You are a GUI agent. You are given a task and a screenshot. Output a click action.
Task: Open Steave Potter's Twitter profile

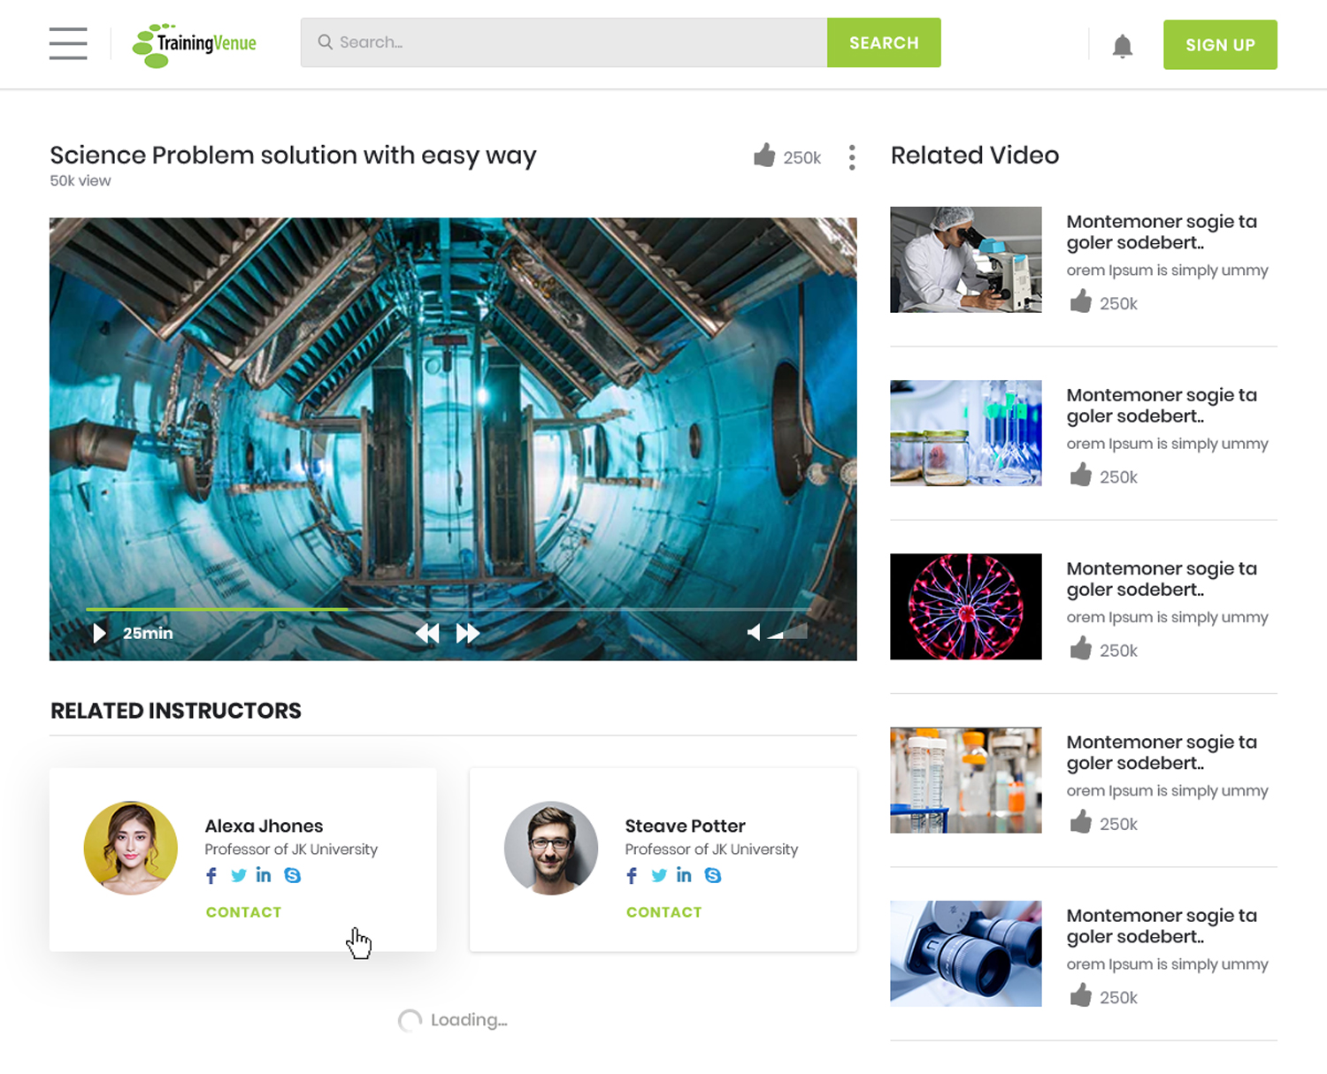659,876
